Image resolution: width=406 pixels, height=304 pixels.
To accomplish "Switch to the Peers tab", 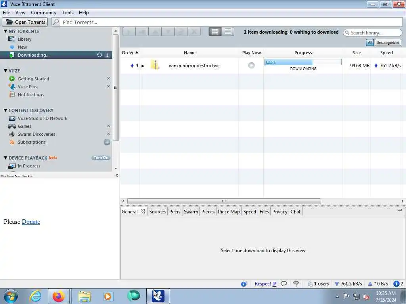I will pyautogui.click(x=175, y=211).
